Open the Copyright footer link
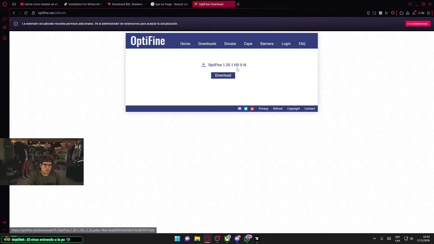 click(x=293, y=109)
